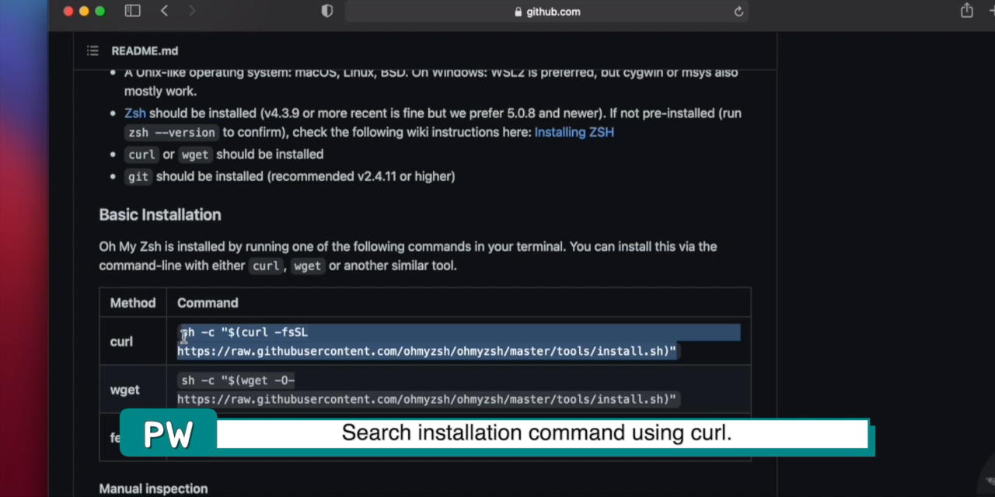
Task: Toggle the Safari sidebar icon
Action: pyautogui.click(x=133, y=11)
